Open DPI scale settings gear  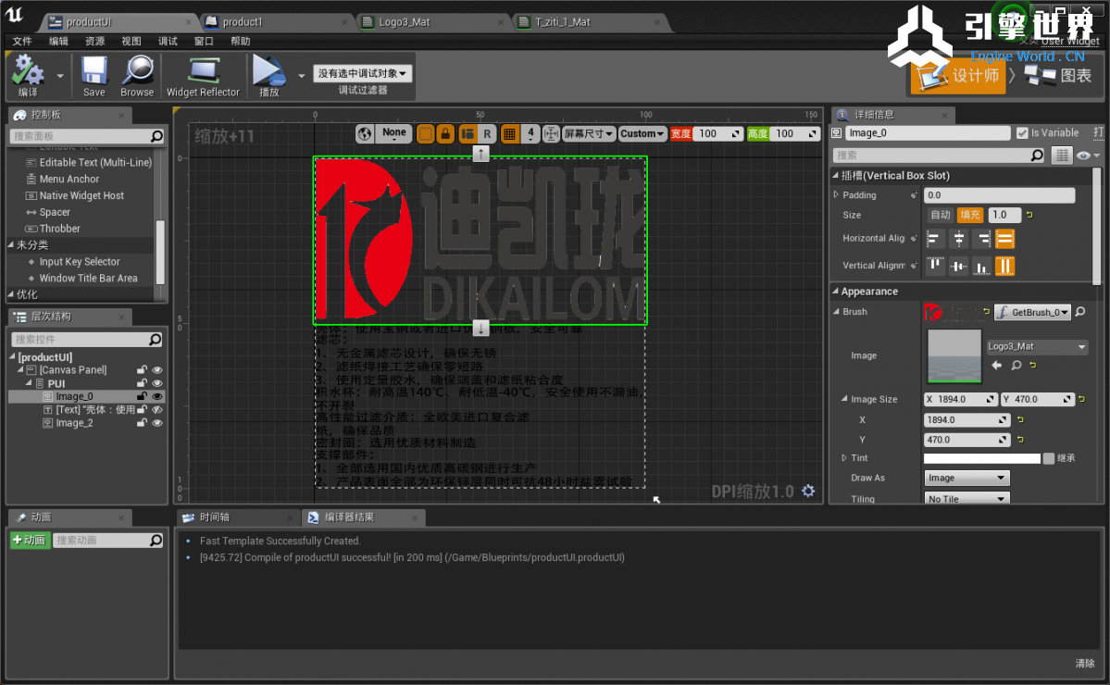[x=808, y=491]
